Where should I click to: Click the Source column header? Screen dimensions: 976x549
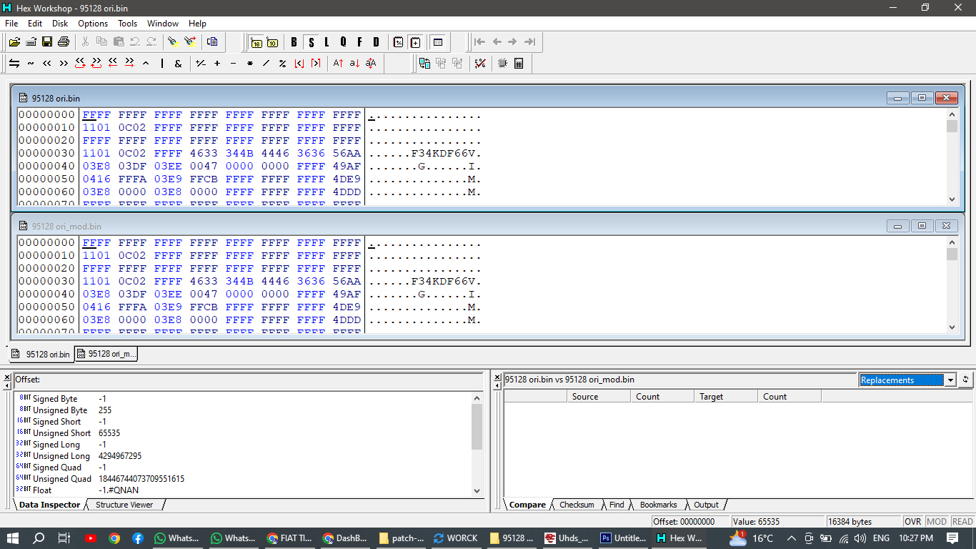point(599,396)
